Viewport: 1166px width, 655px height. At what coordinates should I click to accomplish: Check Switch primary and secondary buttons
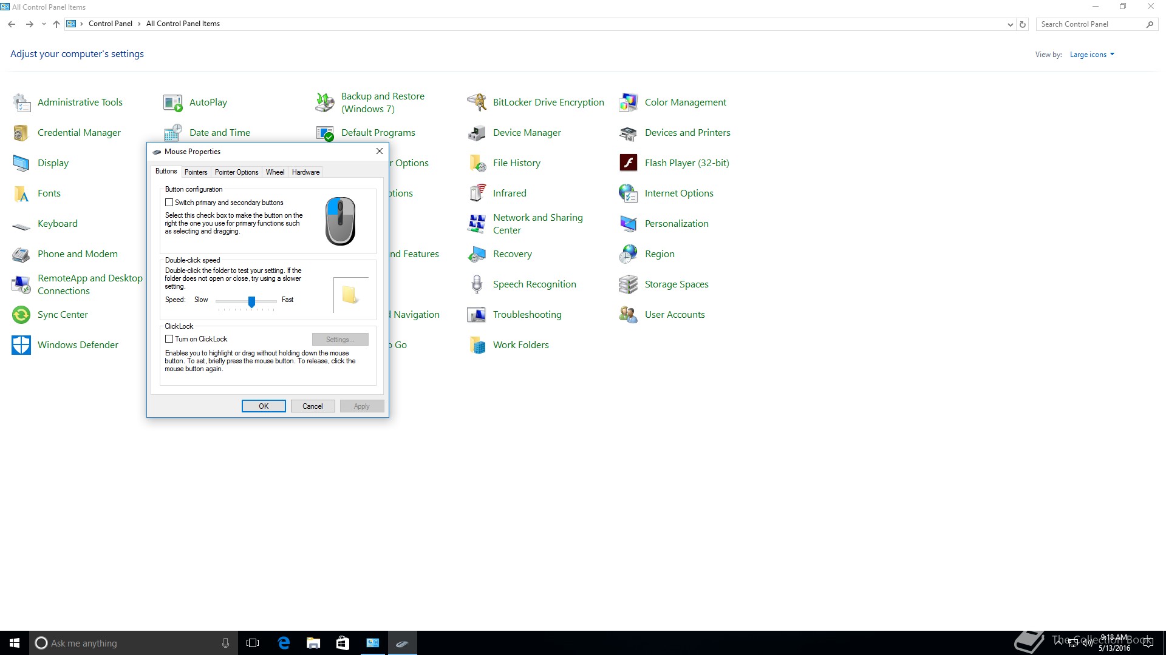click(169, 203)
